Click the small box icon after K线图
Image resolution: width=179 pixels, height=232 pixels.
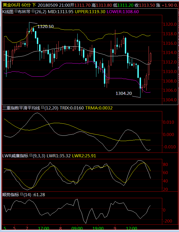[x=16, y=11]
